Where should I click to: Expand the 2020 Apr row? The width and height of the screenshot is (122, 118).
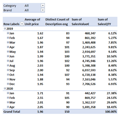(8, 107)
